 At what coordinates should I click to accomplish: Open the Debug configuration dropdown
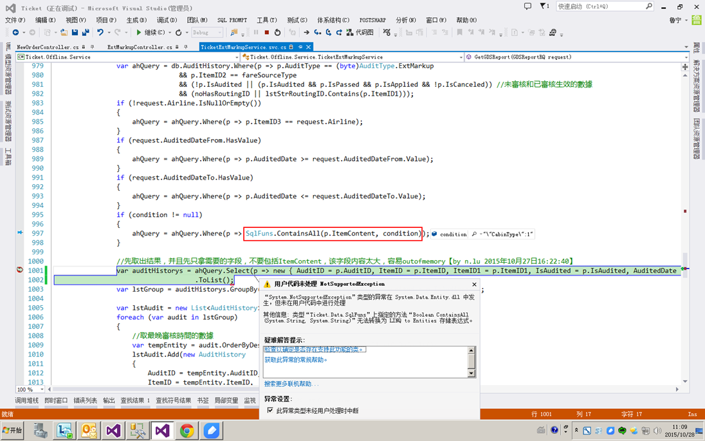(x=207, y=32)
